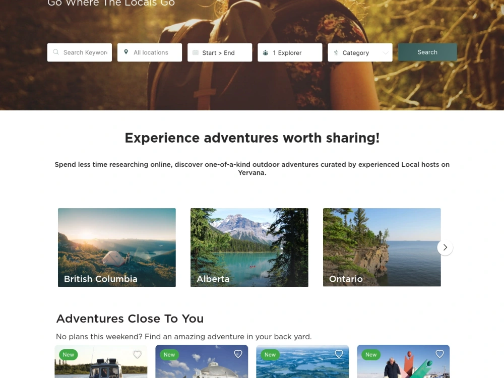Click the explorer person icon

266,53
